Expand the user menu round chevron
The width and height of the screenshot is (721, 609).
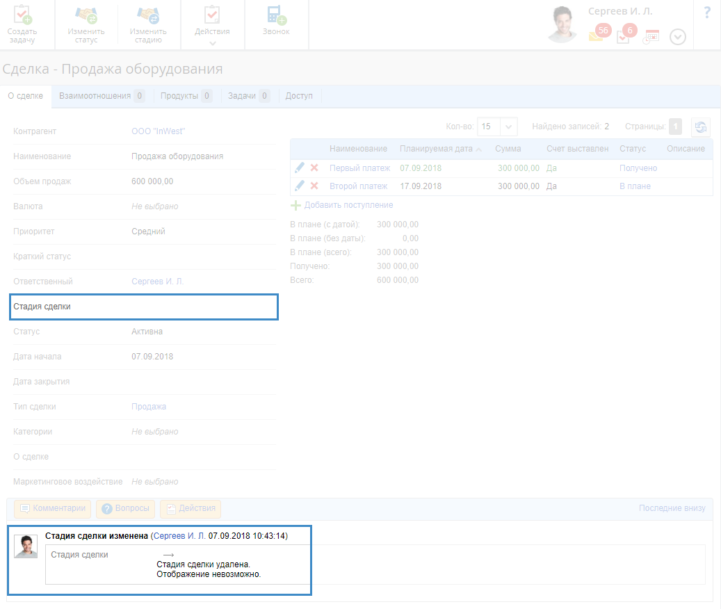tap(678, 37)
